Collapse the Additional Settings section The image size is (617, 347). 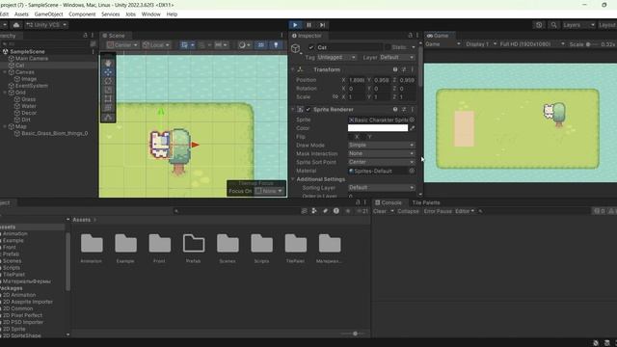(x=293, y=179)
